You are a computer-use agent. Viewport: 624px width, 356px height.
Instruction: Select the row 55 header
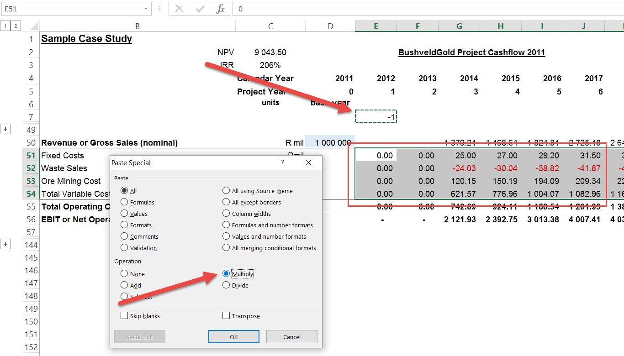pos(31,207)
